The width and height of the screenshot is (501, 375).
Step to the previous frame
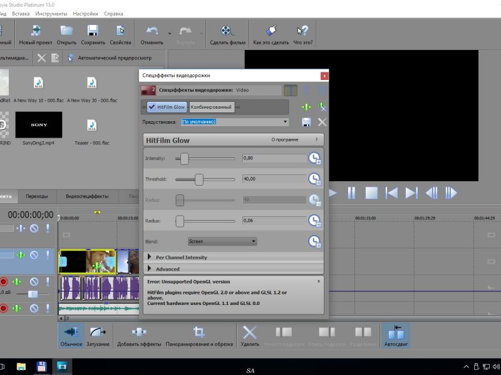[x=431, y=193]
